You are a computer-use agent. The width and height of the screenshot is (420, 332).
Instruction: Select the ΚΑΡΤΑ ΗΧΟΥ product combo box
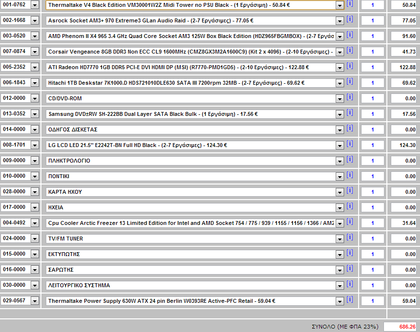195,192
